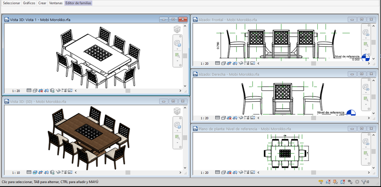Open 2D SteeringWheel in Frontal elevation
This screenshot has height=187, width=381.
[366, 33]
